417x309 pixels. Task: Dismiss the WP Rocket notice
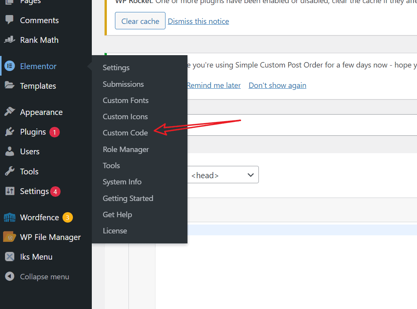tap(198, 21)
